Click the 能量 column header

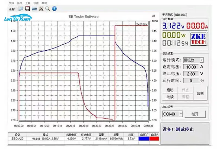(116, 135)
